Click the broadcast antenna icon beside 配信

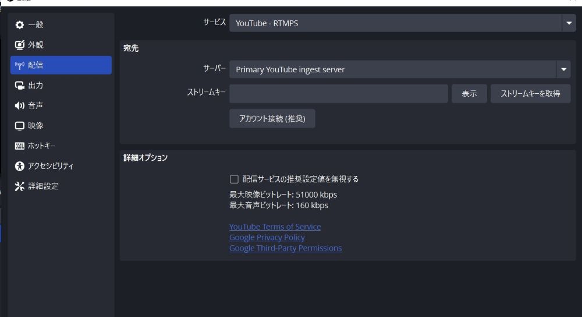(19, 65)
